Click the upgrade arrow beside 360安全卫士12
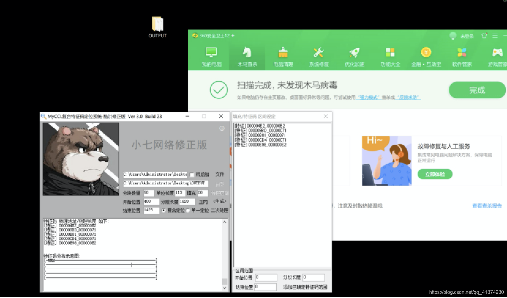Screen dimensions: 507x298 233,36
